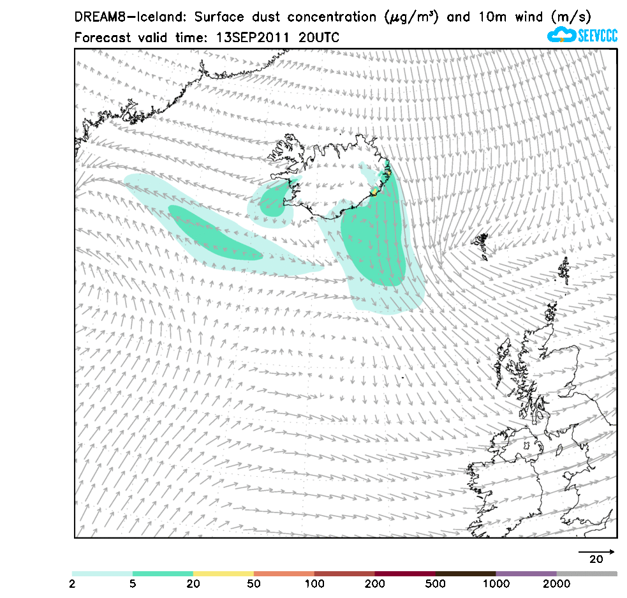
Task: Click the SEEVCCC cloud logo icon
Action: pyautogui.click(x=561, y=35)
